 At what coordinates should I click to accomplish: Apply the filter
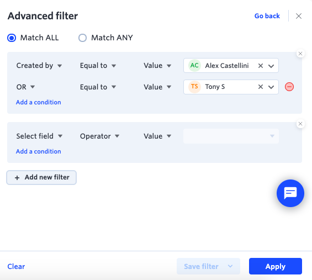[x=276, y=266]
